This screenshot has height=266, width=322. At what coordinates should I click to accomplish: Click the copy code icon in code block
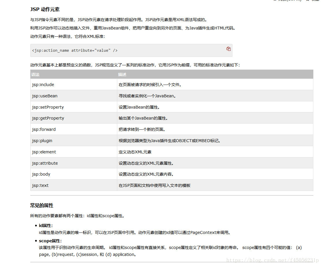point(228,49)
